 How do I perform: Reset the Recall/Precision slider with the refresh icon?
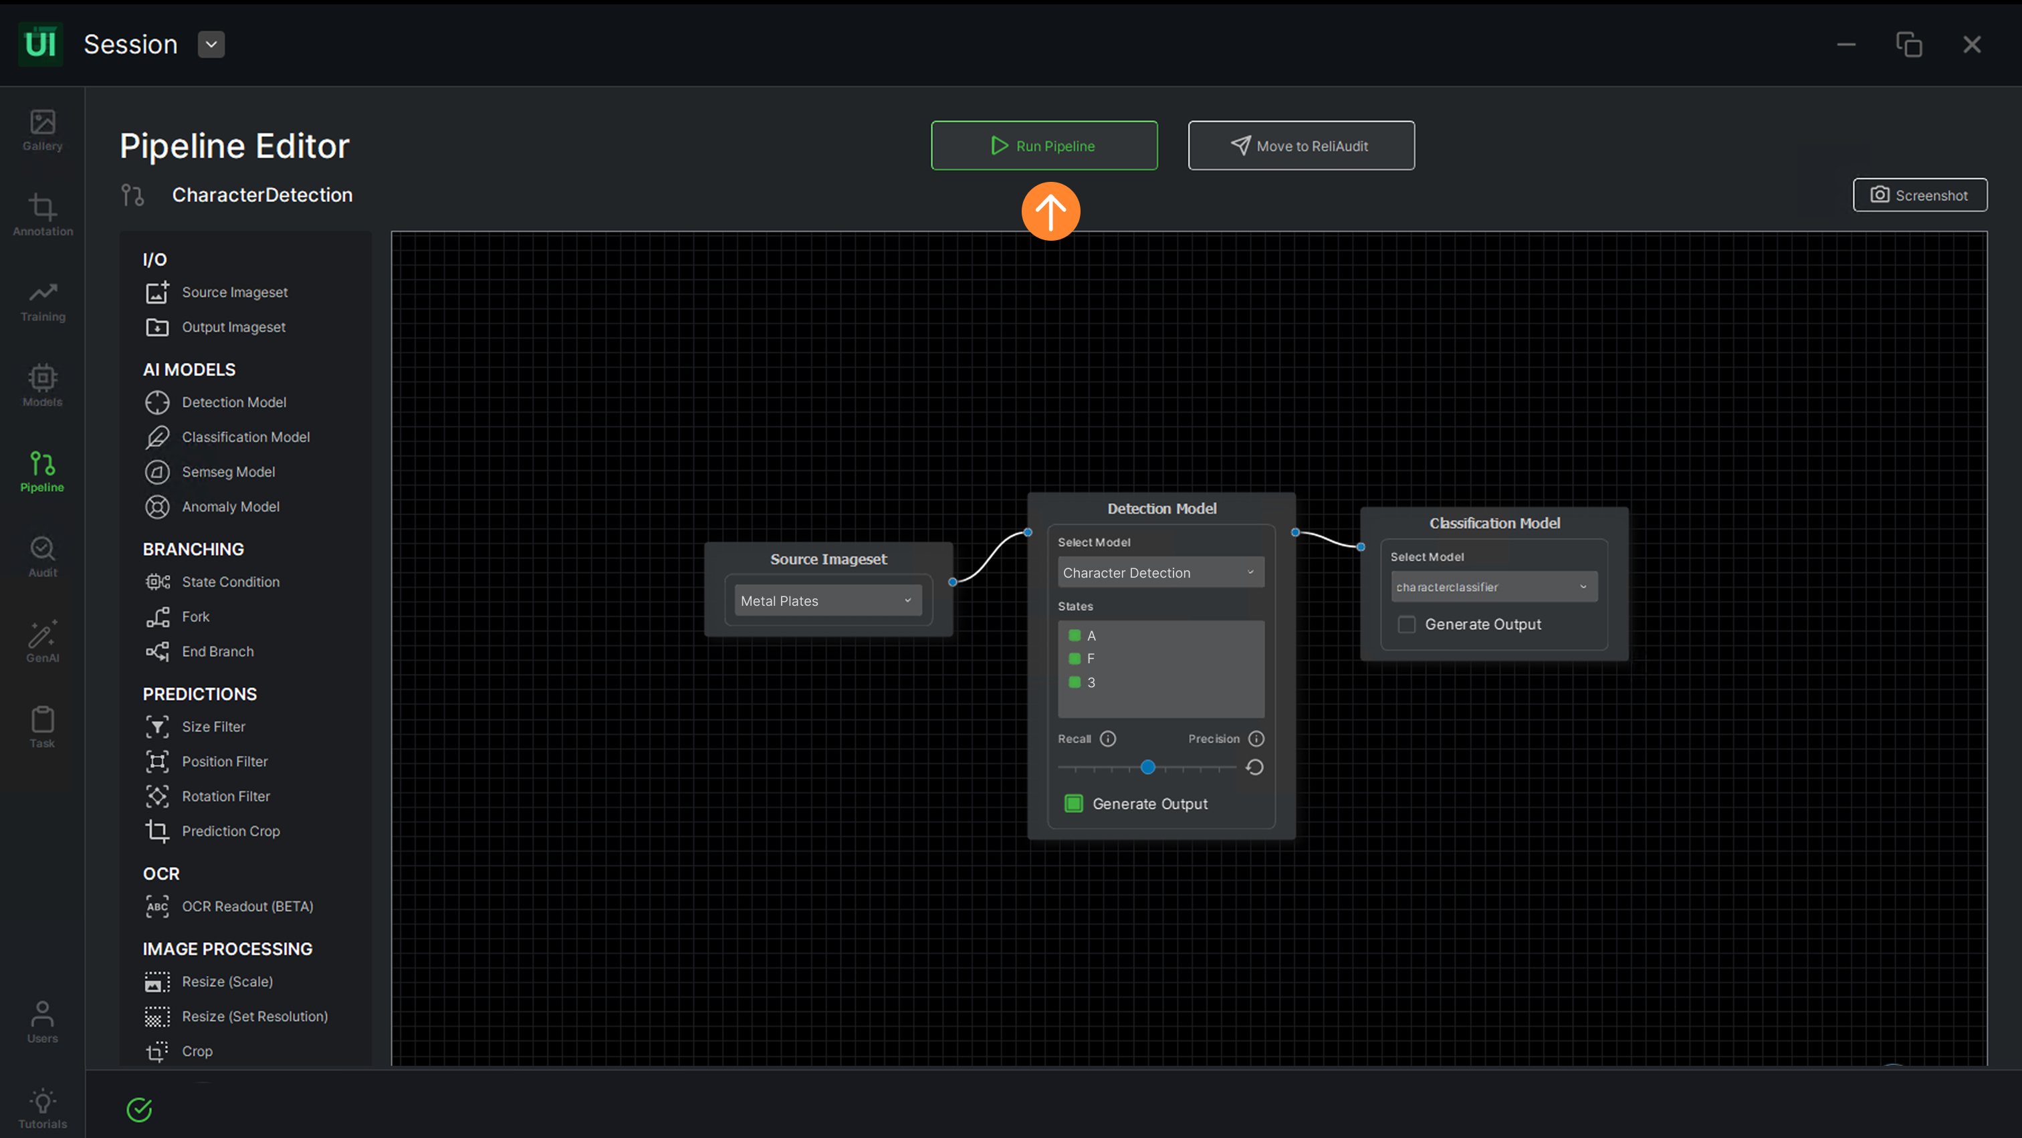[x=1254, y=767]
